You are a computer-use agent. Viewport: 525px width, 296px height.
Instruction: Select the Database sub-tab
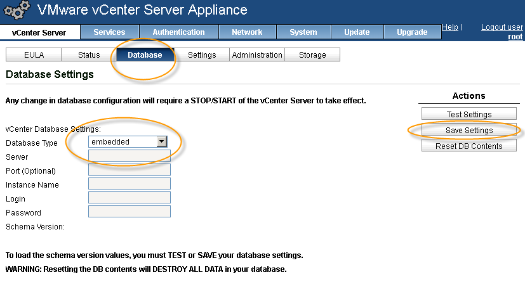145,55
